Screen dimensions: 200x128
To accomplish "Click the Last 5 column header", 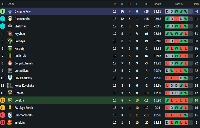I will point(179,4).
